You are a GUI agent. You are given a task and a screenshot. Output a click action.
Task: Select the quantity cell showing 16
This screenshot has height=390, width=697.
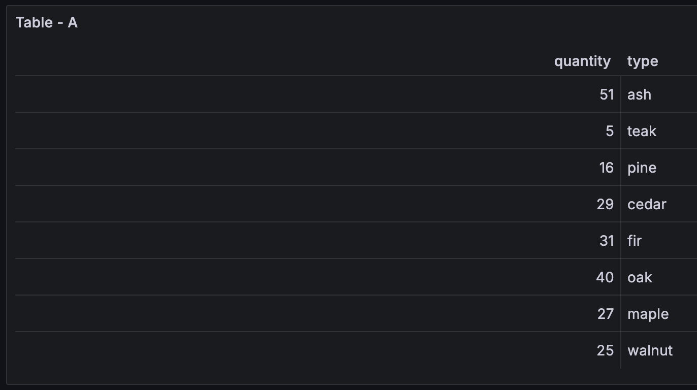tap(606, 168)
